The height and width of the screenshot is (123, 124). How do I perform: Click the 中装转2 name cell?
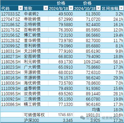pyautogui.click(x=36, y=14)
